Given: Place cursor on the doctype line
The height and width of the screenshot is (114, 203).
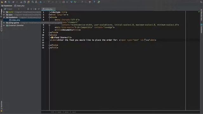Looking at the screenshot, I should (x=59, y=12).
